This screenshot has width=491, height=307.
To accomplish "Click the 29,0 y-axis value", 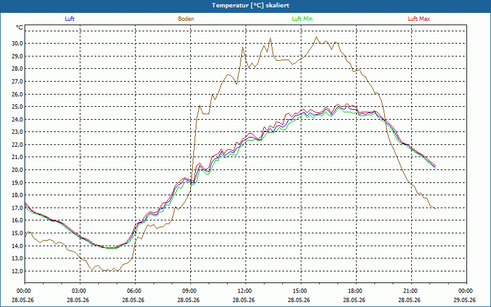I will (18, 56).
